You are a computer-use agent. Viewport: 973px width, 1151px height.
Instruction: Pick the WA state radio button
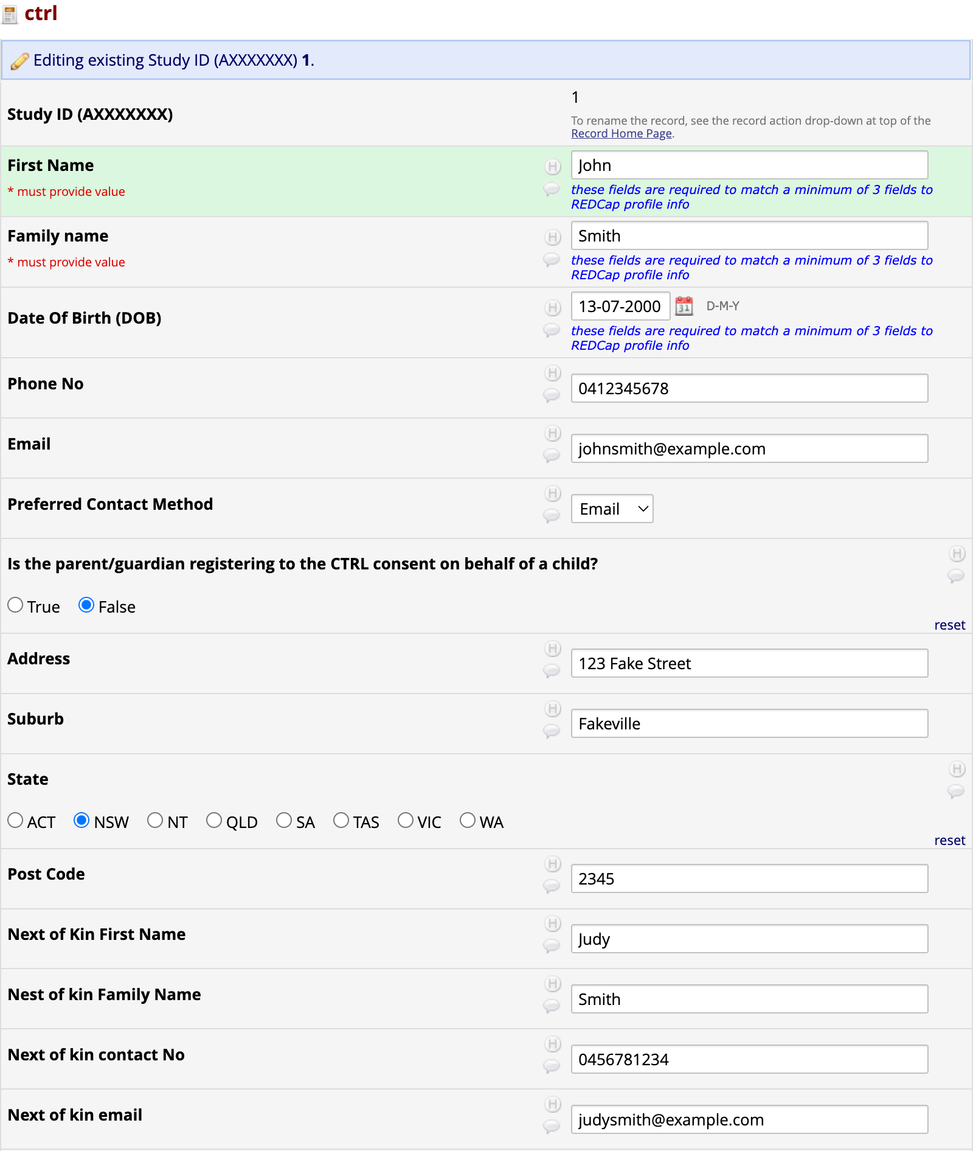tap(468, 821)
